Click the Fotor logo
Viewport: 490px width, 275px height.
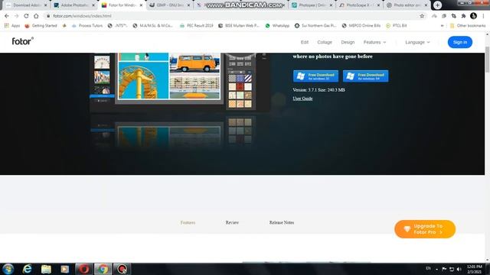(x=22, y=41)
